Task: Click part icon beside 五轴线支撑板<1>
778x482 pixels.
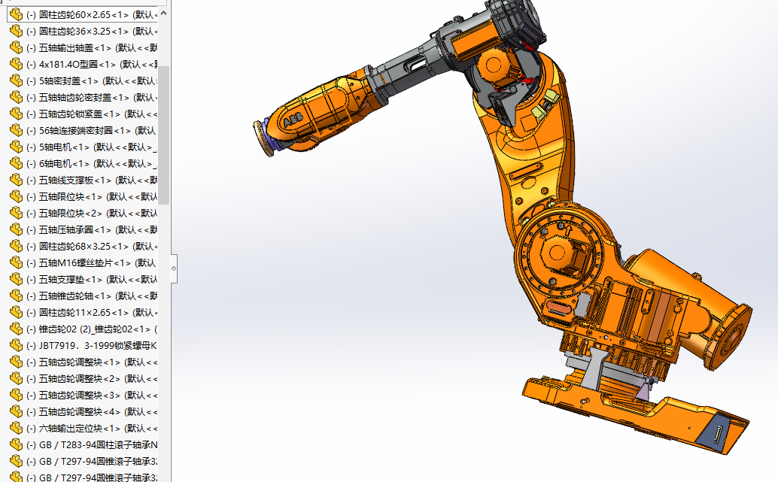Action: click(x=16, y=180)
